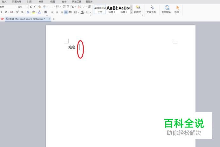Viewport: 220px width, 147px height.
Task: Click the 查找替换 button
Action: [167, 10]
